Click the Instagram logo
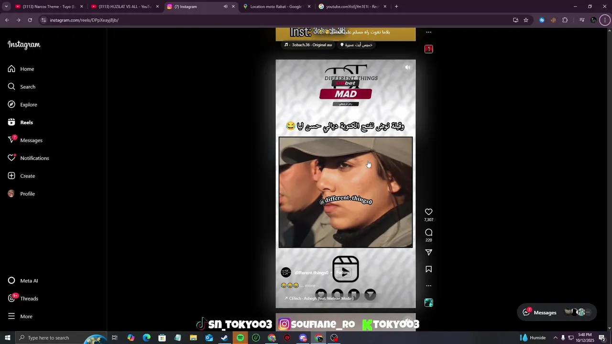Image resolution: width=612 pixels, height=344 pixels. [x=24, y=45]
